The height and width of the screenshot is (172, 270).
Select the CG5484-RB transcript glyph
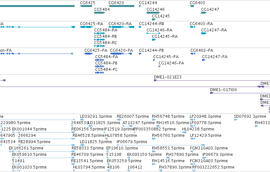click(100, 40)
